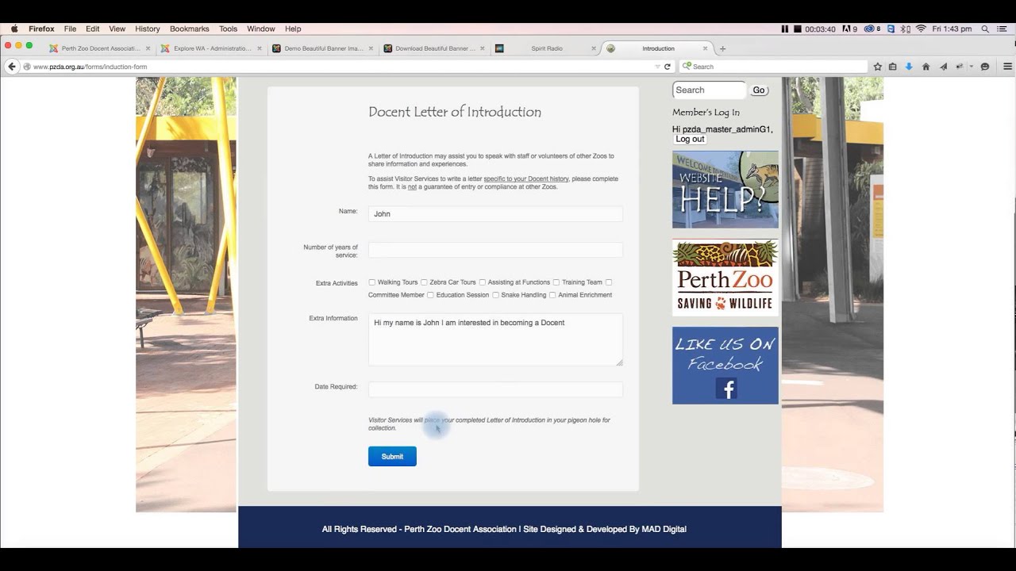1016x571 pixels.
Task: Bookmark this page with the star icon
Action: click(877, 67)
